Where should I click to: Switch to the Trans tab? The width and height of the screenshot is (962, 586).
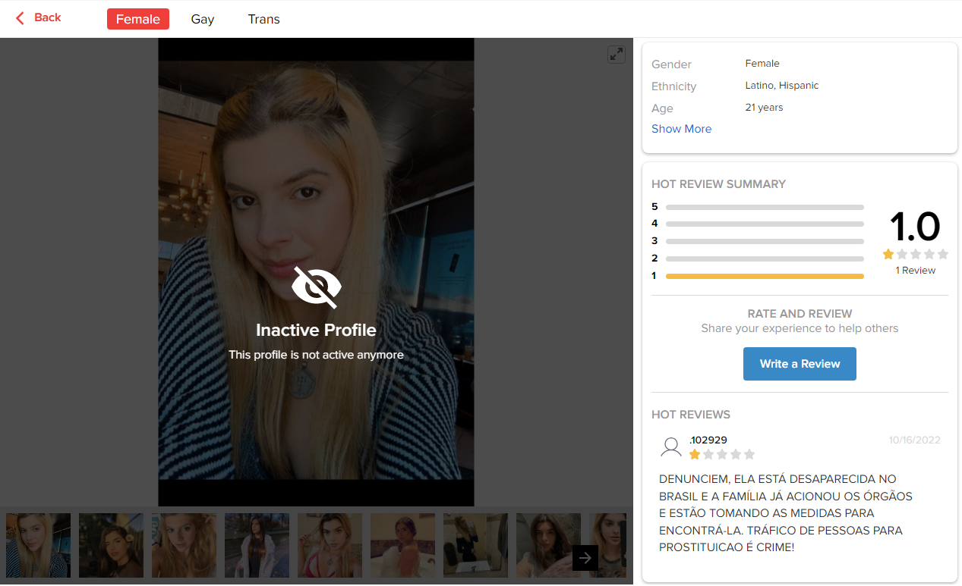pyautogui.click(x=263, y=19)
